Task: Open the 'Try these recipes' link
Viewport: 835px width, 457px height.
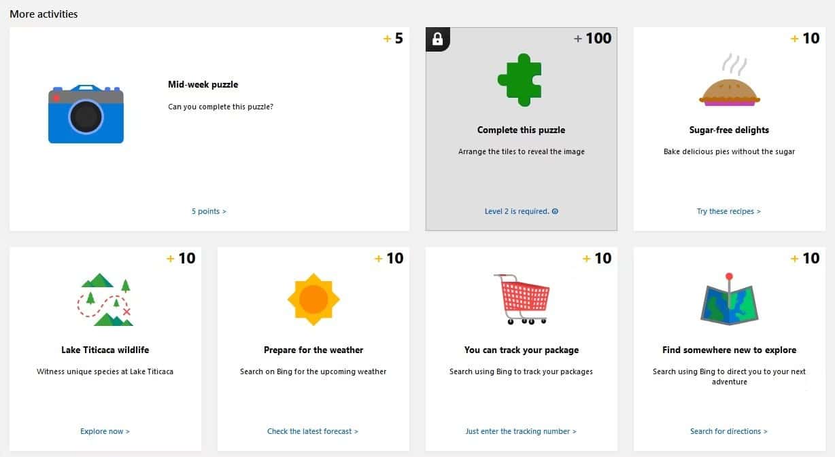Action: [728, 211]
